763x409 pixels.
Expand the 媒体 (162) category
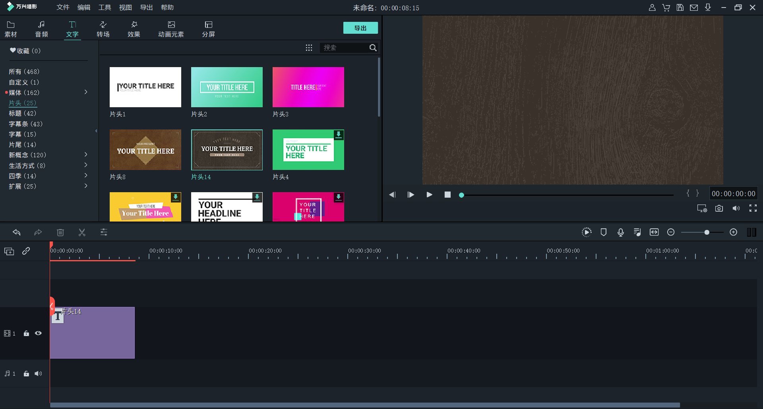coord(86,93)
